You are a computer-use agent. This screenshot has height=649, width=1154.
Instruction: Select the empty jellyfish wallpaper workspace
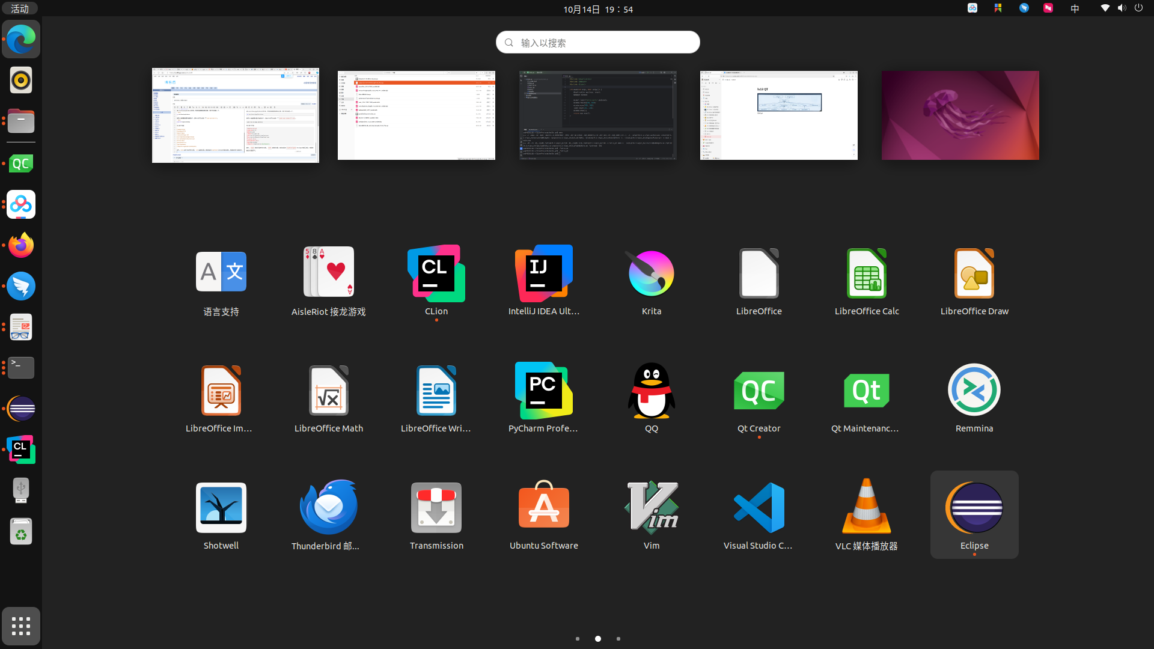coord(960,115)
